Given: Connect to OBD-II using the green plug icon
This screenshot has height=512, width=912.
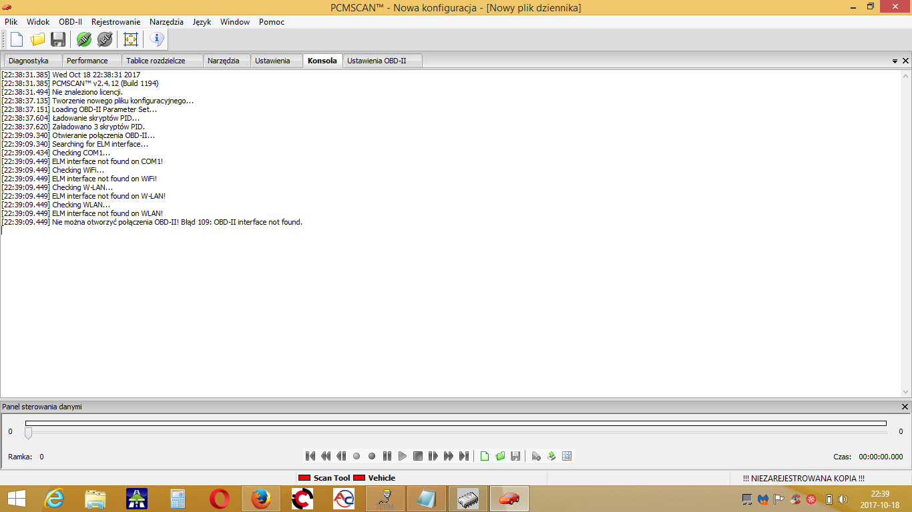Looking at the screenshot, I should click(83, 39).
